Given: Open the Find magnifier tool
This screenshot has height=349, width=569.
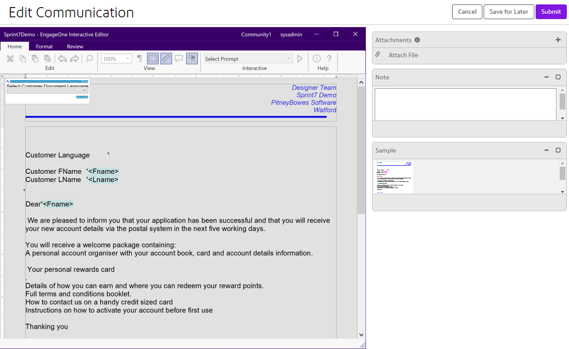Looking at the screenshot, I should coord(89,58).
